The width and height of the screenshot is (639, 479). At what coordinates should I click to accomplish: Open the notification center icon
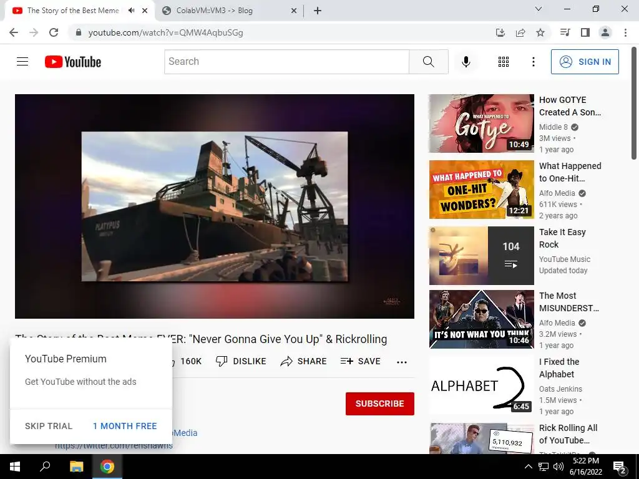(x=620, y=467)
